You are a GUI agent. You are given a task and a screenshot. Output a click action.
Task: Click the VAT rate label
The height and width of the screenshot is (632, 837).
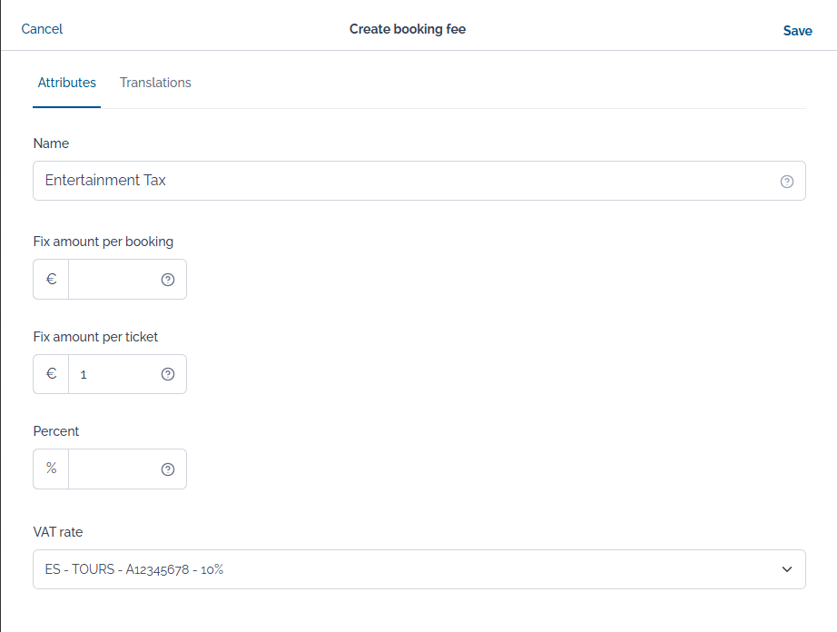tap(58, 532)
